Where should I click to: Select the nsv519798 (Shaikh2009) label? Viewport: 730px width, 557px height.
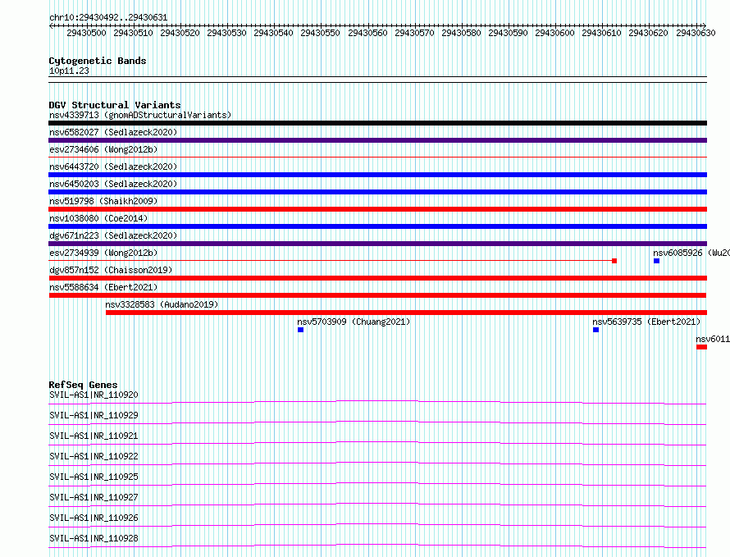pyautogui.click(x=103, y=201)
